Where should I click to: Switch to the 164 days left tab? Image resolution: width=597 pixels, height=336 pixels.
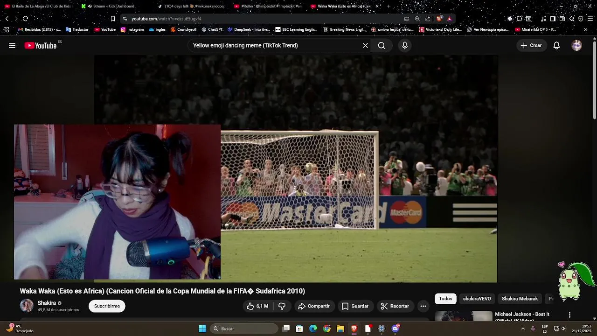pyautogui.click(x=191, y=6)
